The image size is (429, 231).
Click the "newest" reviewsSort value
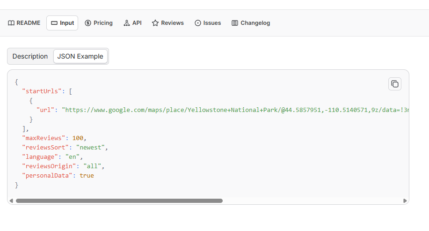coord(92,147)
